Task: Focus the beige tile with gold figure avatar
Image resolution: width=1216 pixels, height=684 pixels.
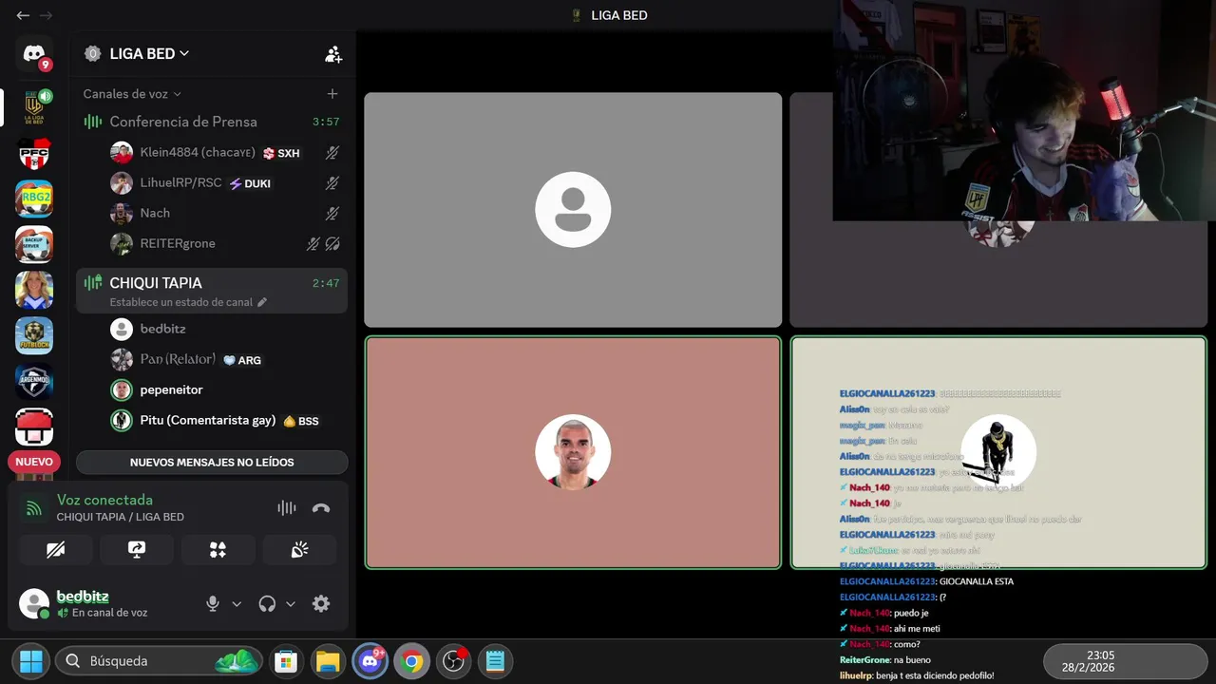Action: click(x=998, y=452)
